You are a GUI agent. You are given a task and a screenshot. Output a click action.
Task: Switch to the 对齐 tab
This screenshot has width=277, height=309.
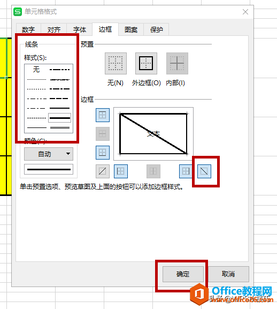(x=53, y=29)
